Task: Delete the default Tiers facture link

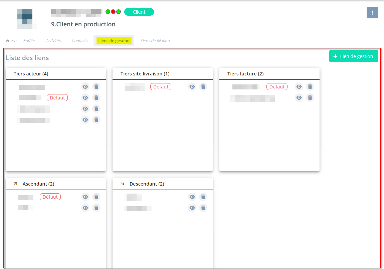Action: tap(310, 87)
